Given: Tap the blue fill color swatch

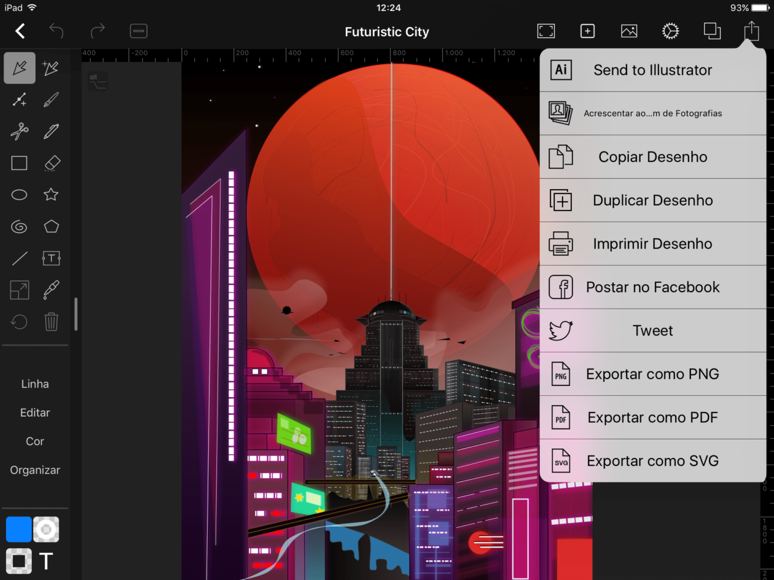Looking at the screenshot, I should pyautogui.click(x=18, y=529).
